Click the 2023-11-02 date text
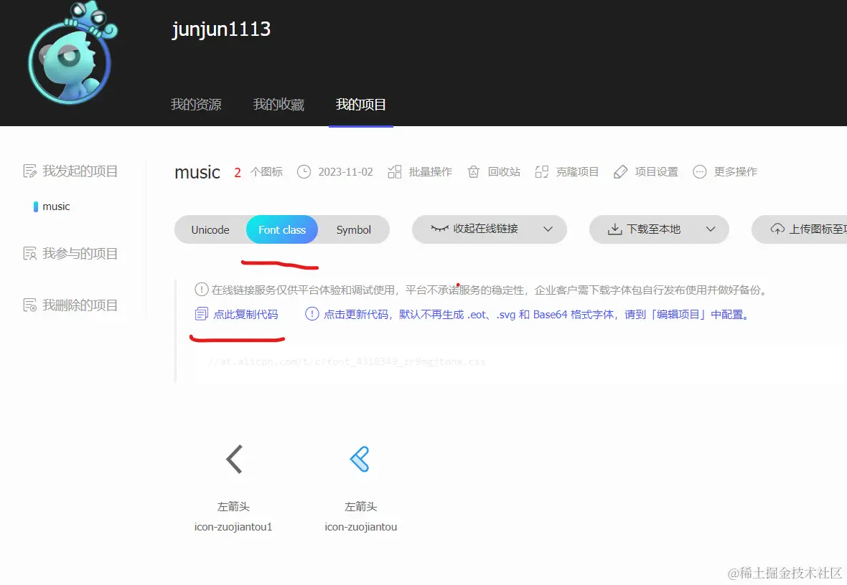The image size is (847, 585). coord(346,171)
